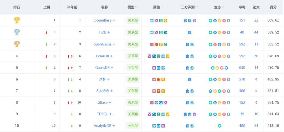The height and width of the screenshot is (132, 284).
Task: Expand the plus sign next to openGauss
Action: 114,44
